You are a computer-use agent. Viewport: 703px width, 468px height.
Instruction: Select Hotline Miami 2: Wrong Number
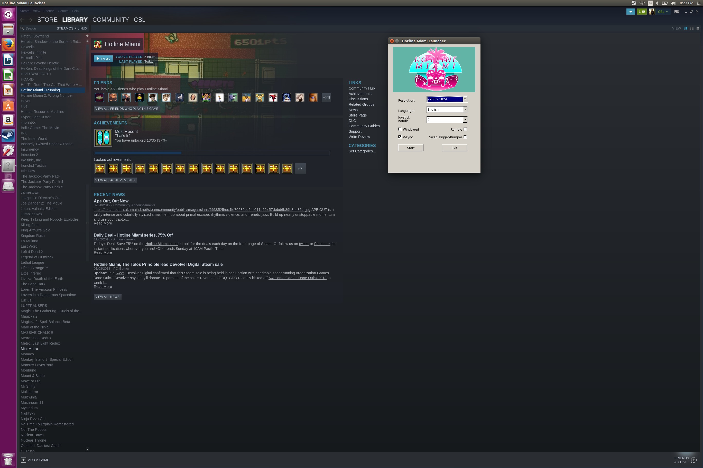[47, 95]
